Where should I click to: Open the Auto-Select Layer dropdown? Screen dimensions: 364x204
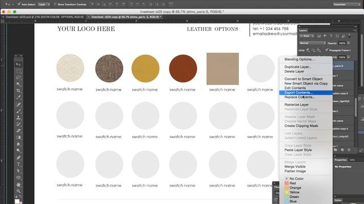point(44,4)
